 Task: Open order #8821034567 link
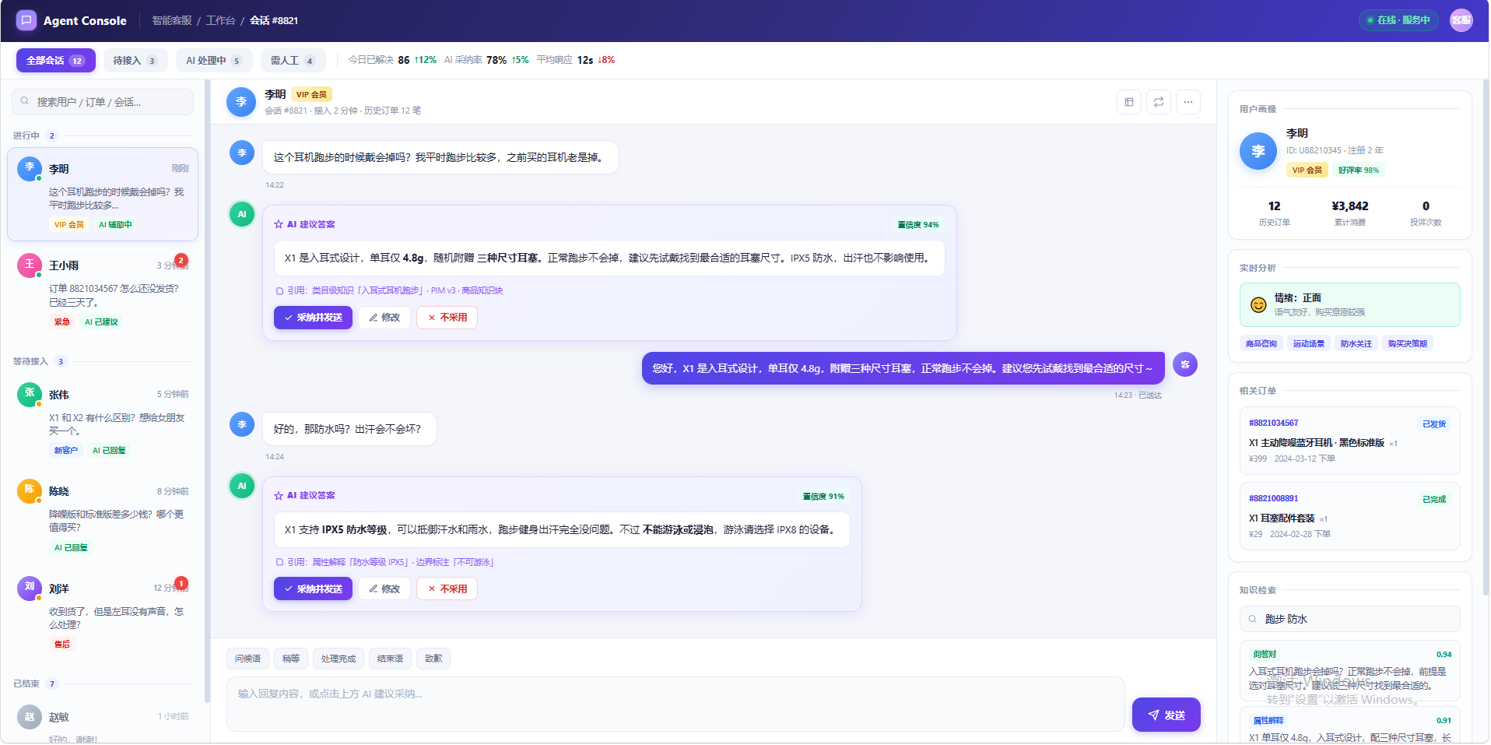point(1273,423)
